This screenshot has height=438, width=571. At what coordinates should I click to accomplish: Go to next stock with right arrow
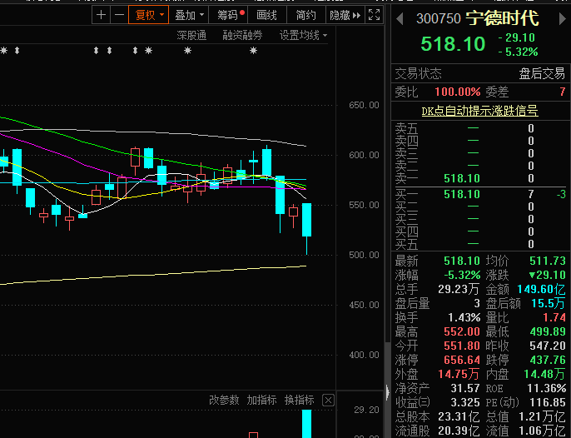coord(563,19)
